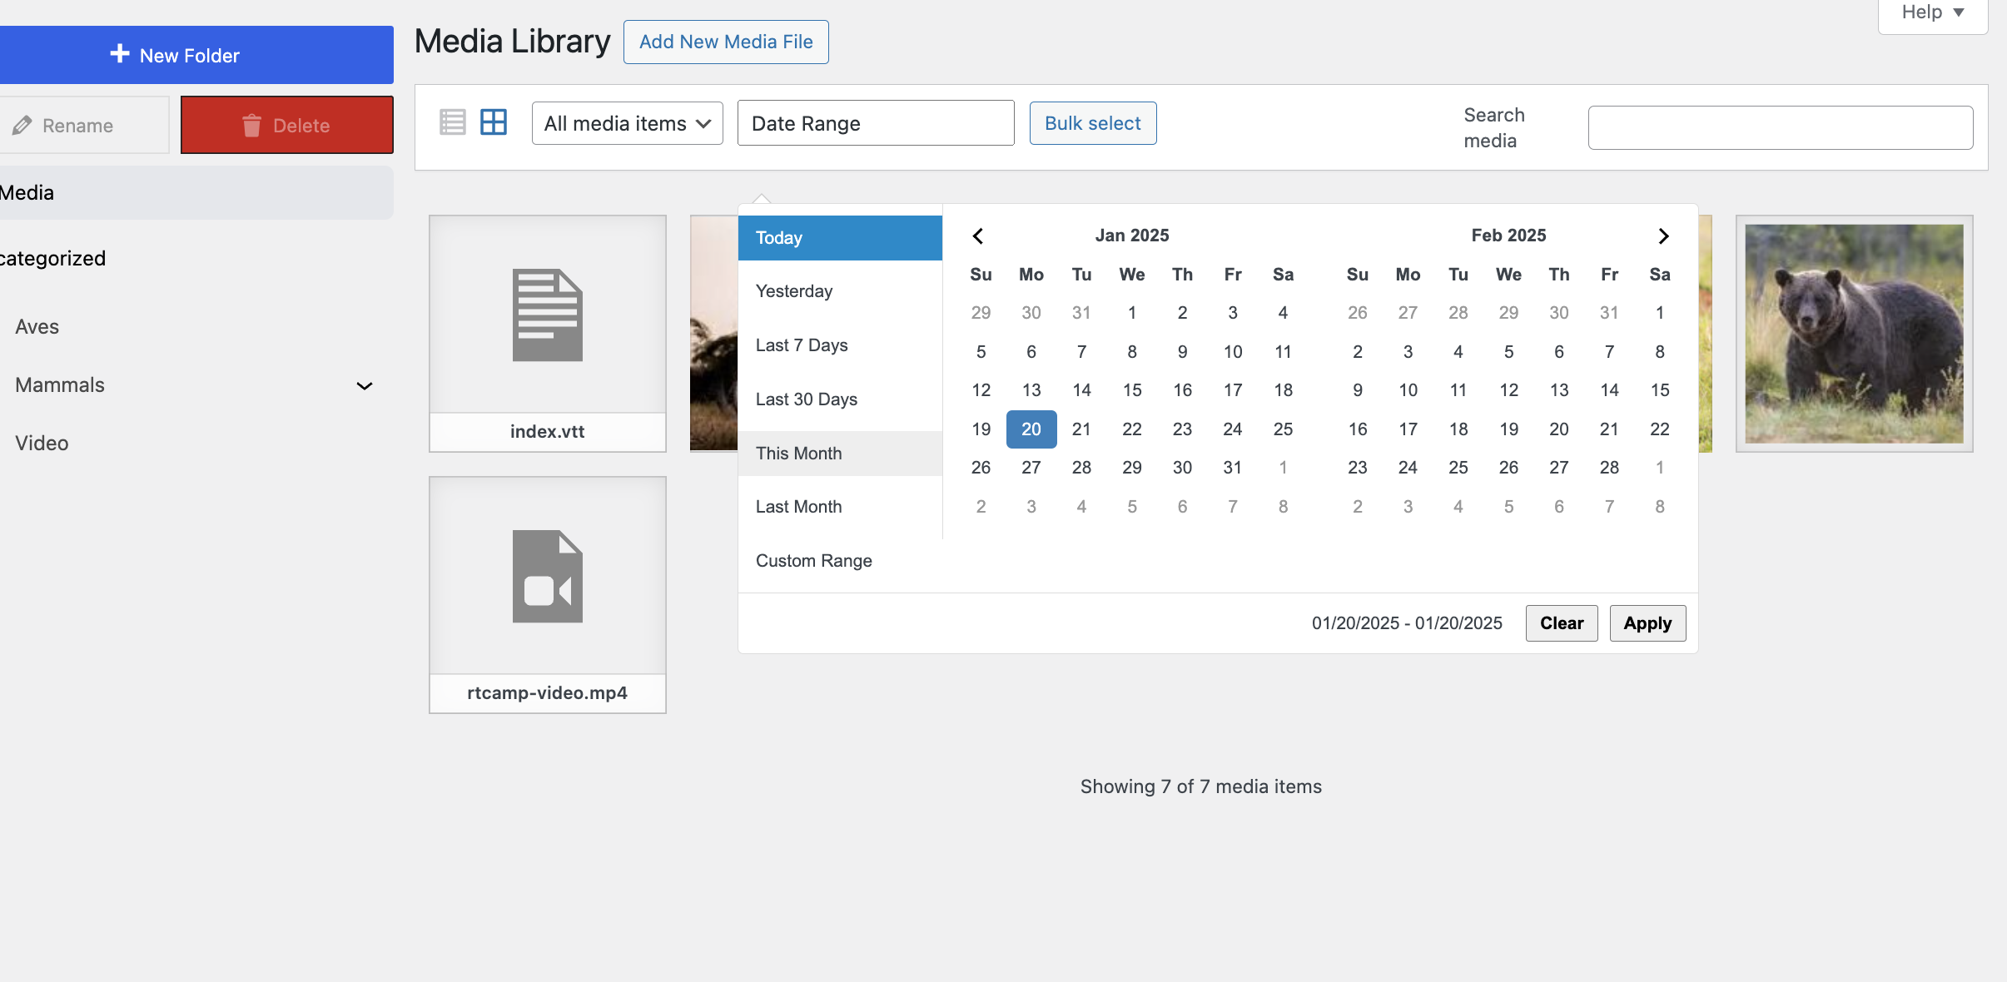Choose the Last Month preset

[798, 507]
